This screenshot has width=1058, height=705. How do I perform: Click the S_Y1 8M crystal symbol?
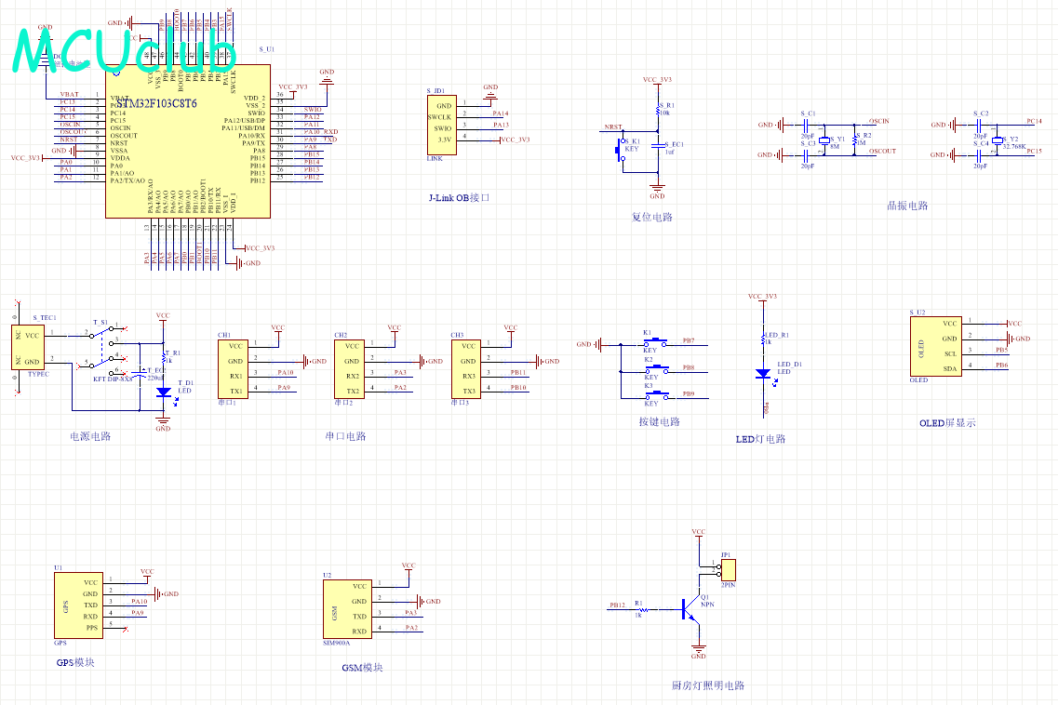pyautogui.click(x=824, y=140)
